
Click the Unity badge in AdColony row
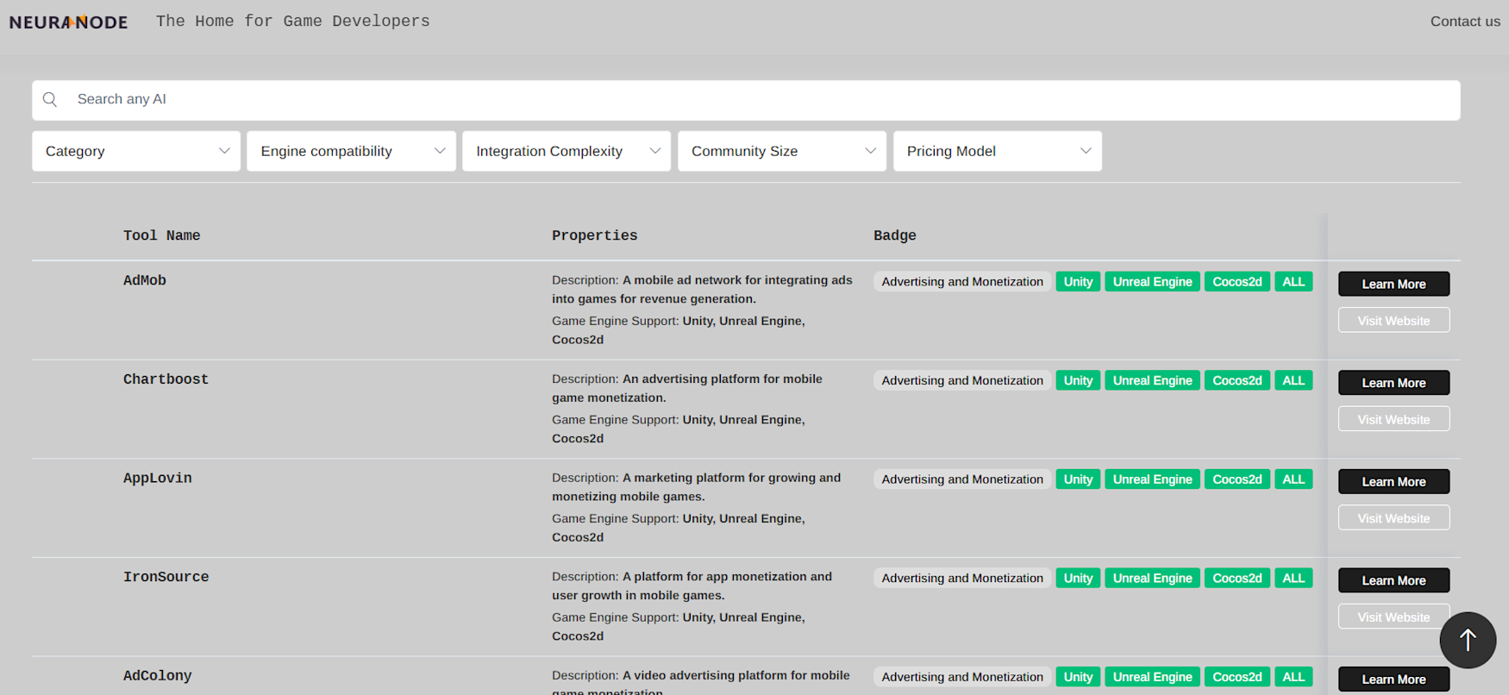pyautogui.click(x=1078, y=677)
